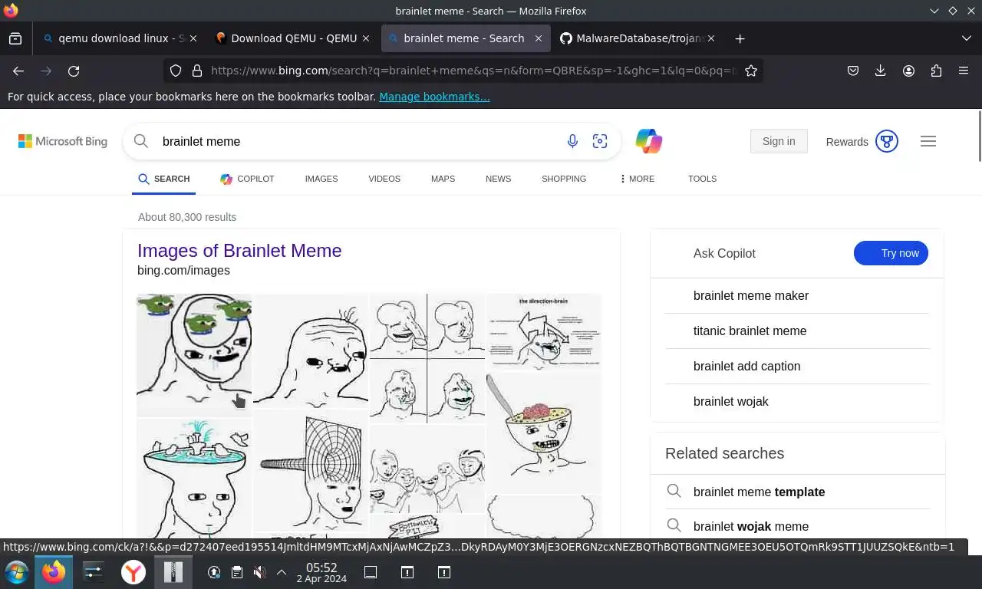The width and height of the screenshot is (982, 589).
Task: Open the Pocket save icon
Action: [853, 71]
